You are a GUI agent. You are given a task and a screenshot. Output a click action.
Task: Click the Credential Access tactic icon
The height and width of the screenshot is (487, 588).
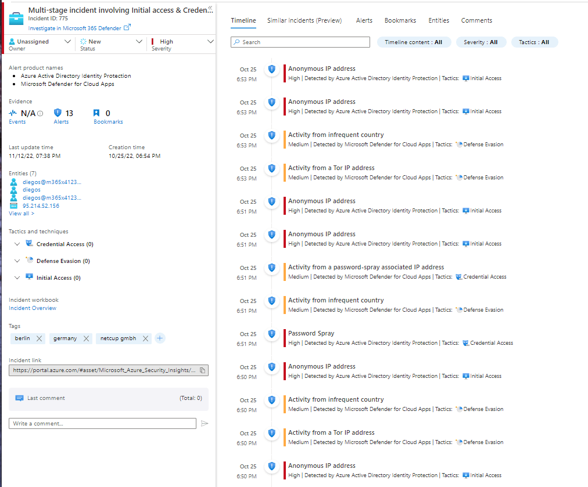point(30,244)
